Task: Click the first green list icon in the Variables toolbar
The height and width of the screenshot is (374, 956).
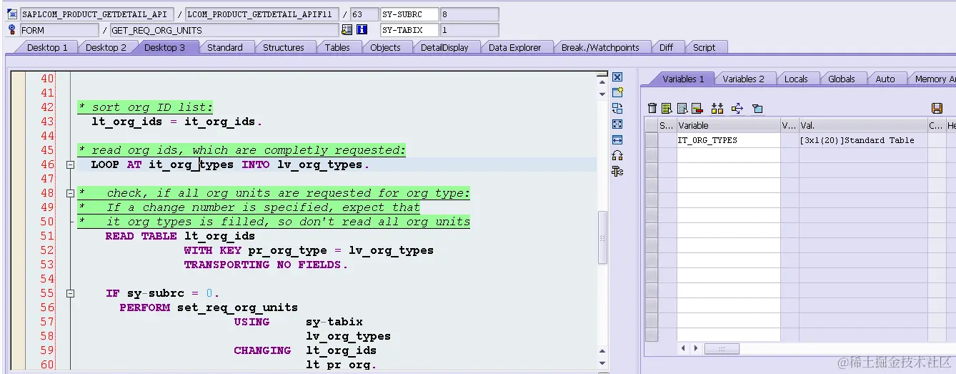Action: (667, 108)
